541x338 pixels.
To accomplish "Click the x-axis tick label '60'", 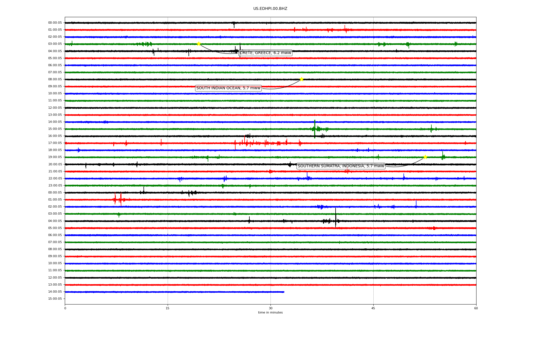I will [476, 308].
